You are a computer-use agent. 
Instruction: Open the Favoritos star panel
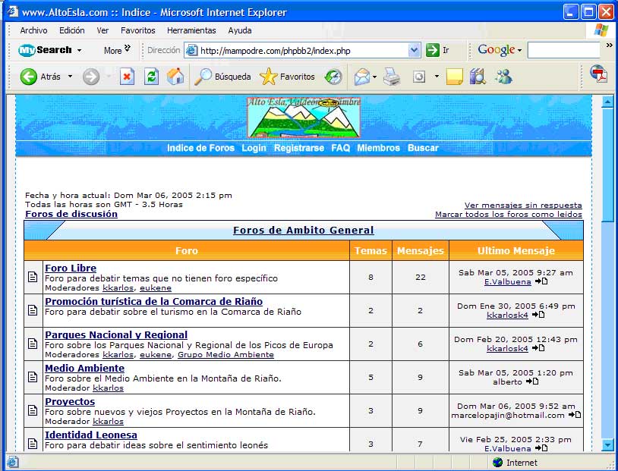point(288,77)
